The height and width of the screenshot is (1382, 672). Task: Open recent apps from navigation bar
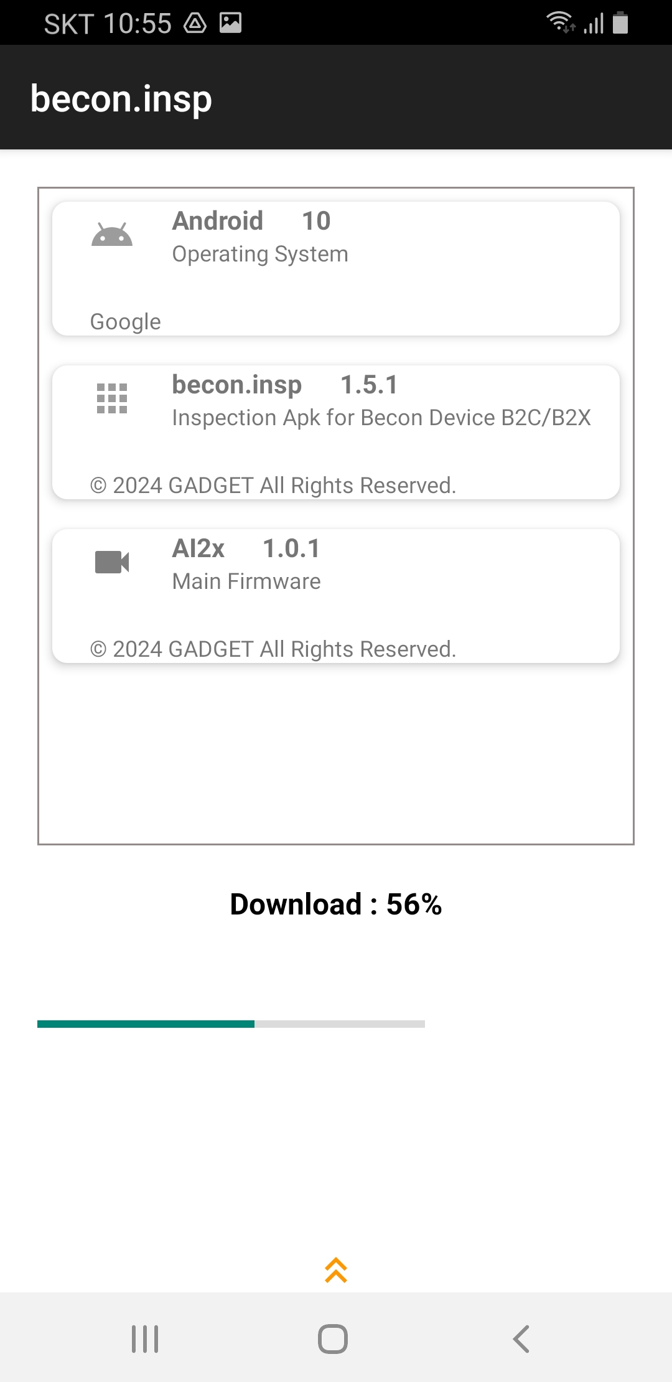(x=145, y=1338)
